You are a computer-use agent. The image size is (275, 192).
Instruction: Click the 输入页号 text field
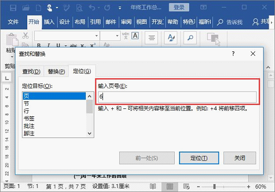pos(177,97)
